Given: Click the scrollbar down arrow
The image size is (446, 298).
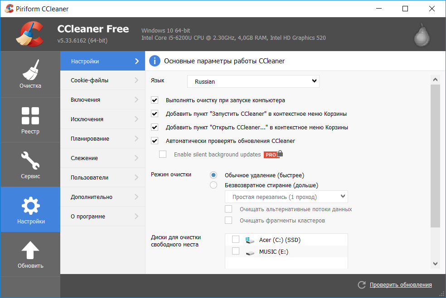Looking at the screenshot, I should (435, 264).
